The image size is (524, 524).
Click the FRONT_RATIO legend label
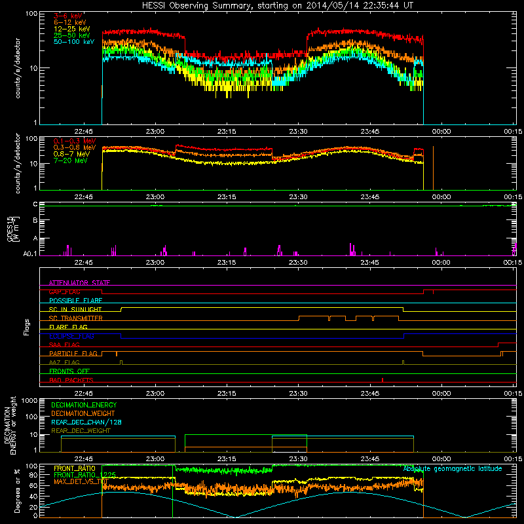click(75, 468)
